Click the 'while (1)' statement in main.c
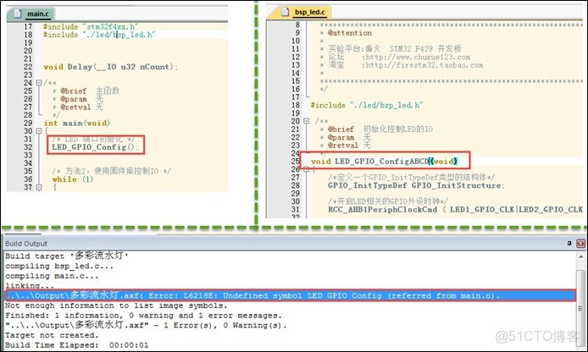The width and height of the screenshot is (588, 352). point(72,179)
